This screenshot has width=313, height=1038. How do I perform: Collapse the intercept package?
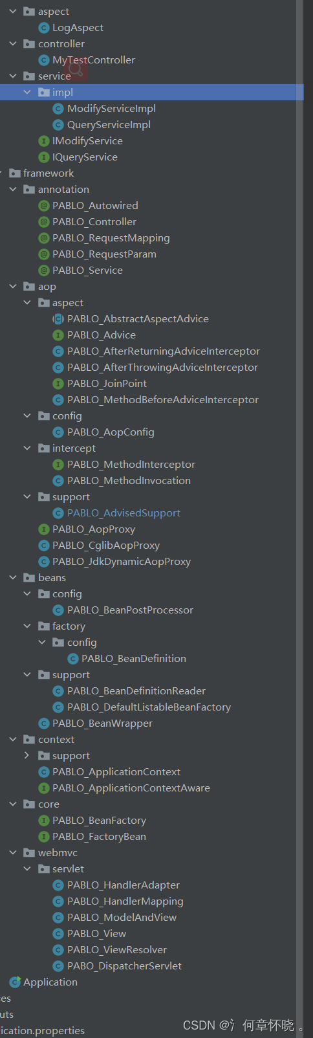27,448
